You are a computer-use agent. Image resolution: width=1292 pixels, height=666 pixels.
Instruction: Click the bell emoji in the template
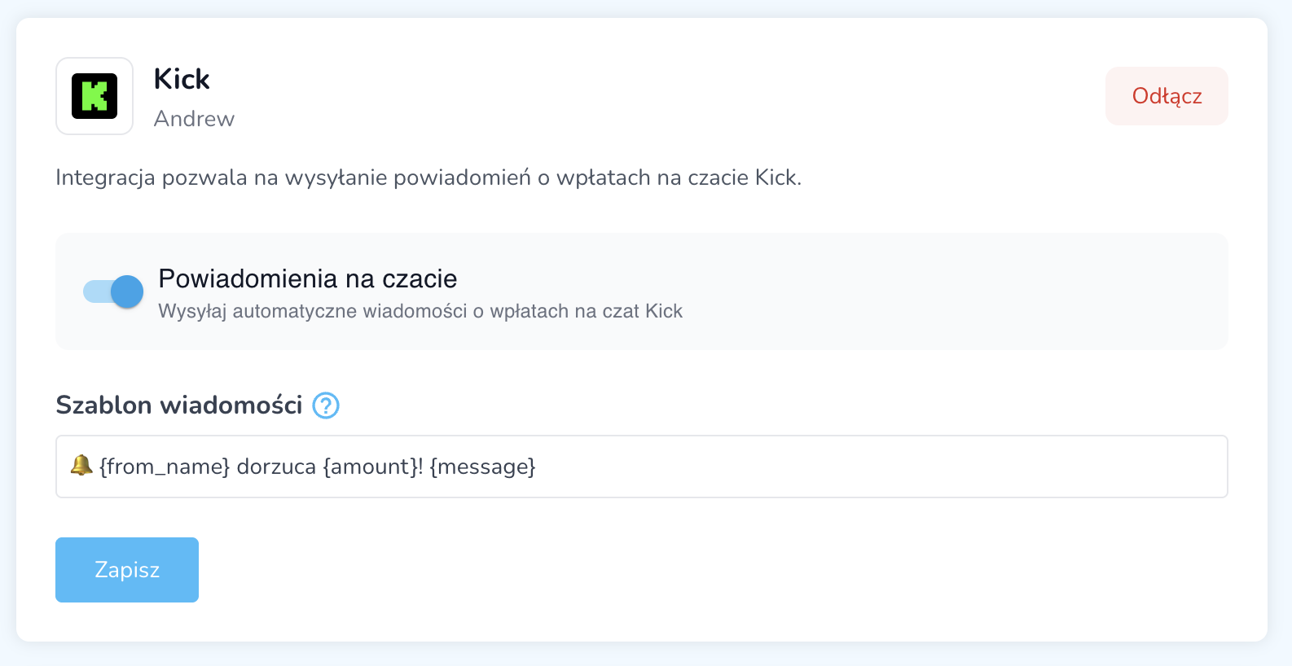(x=81, y=466)
